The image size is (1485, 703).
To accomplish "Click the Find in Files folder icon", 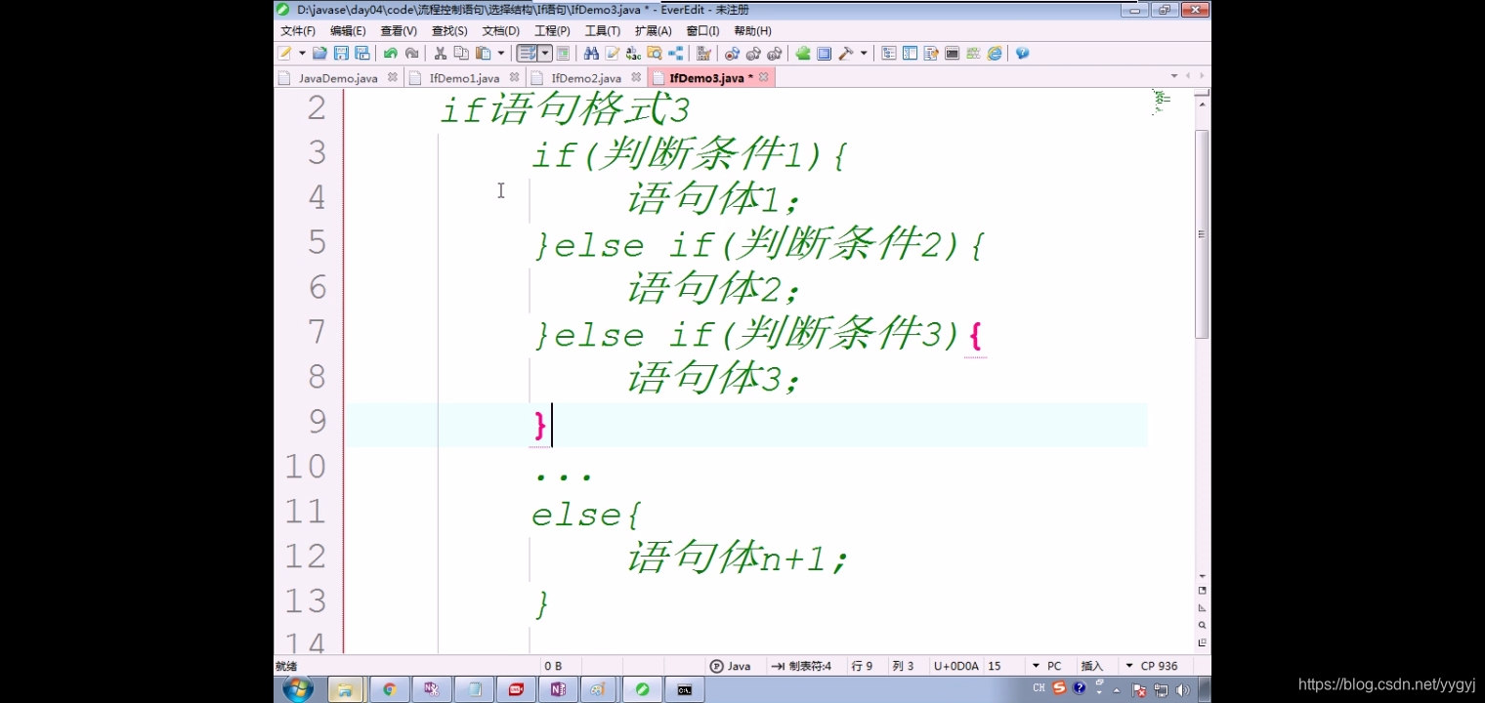I will [x=655, y=54].
